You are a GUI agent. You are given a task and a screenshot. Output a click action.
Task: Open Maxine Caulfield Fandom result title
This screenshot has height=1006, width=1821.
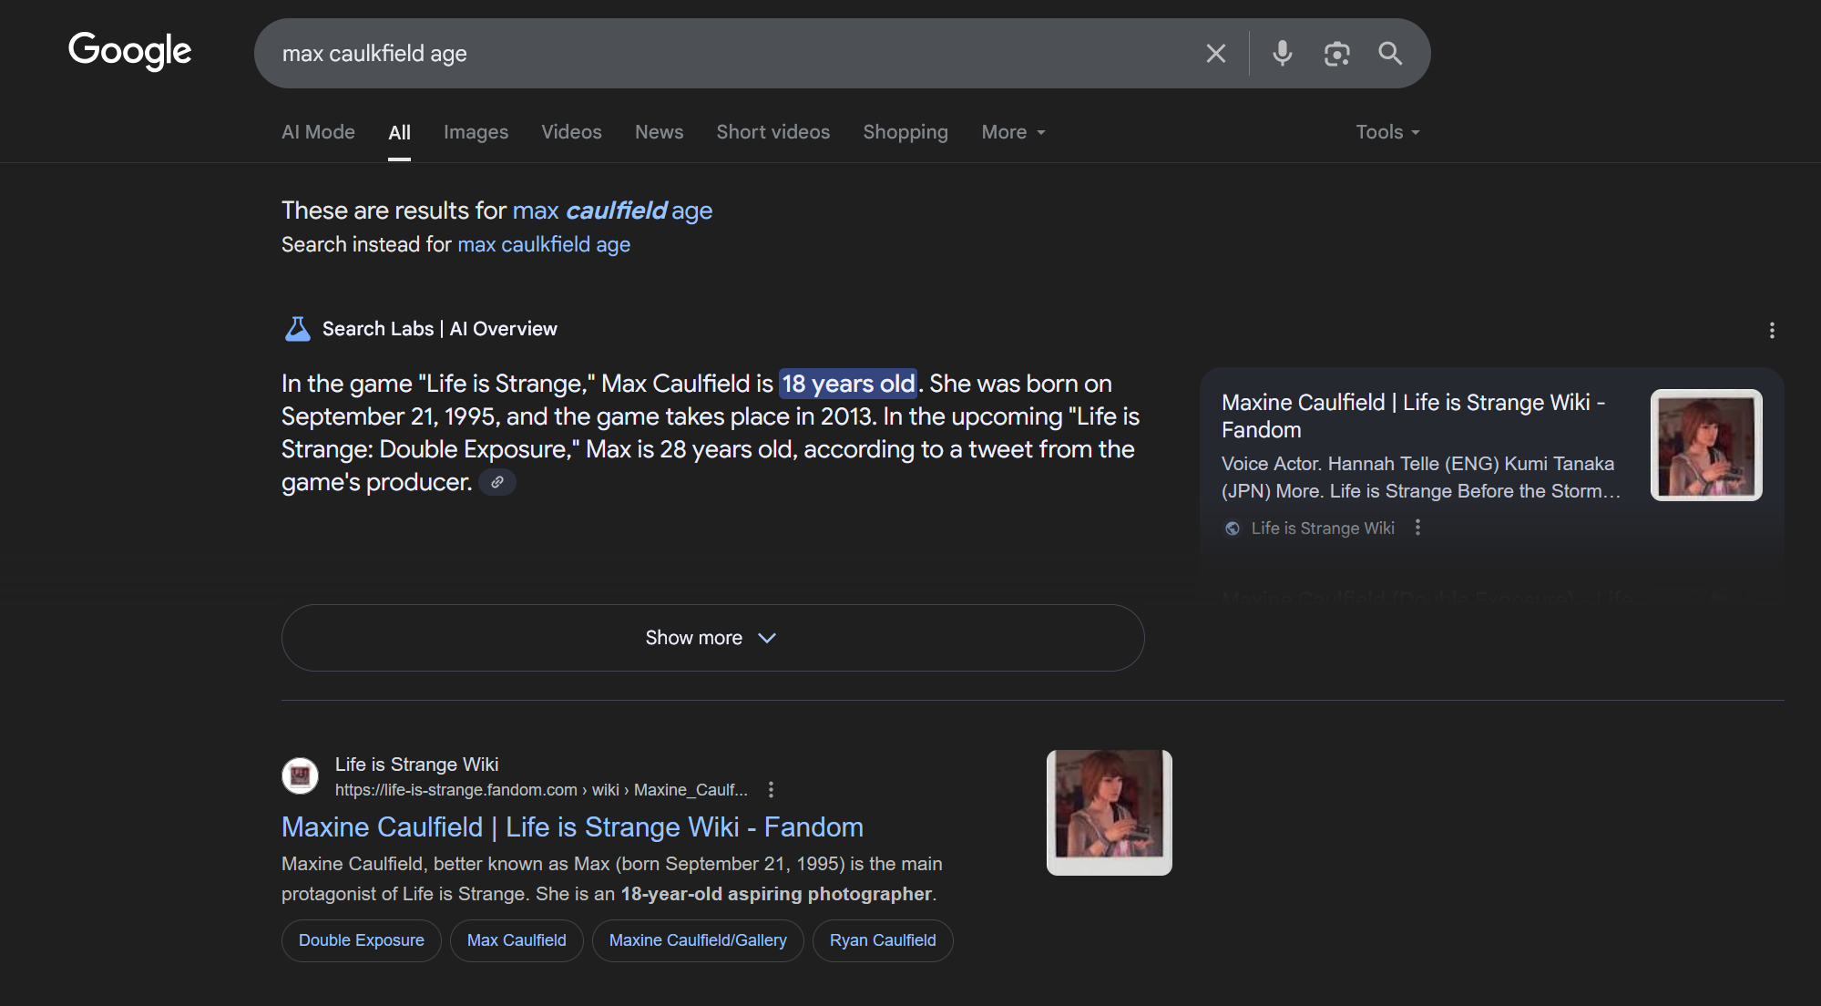(x=572, y=826)
